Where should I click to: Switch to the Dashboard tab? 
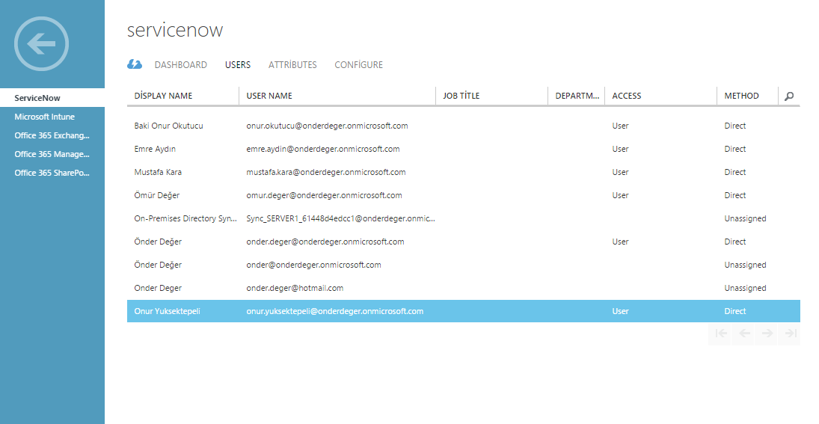coord(181,65)
